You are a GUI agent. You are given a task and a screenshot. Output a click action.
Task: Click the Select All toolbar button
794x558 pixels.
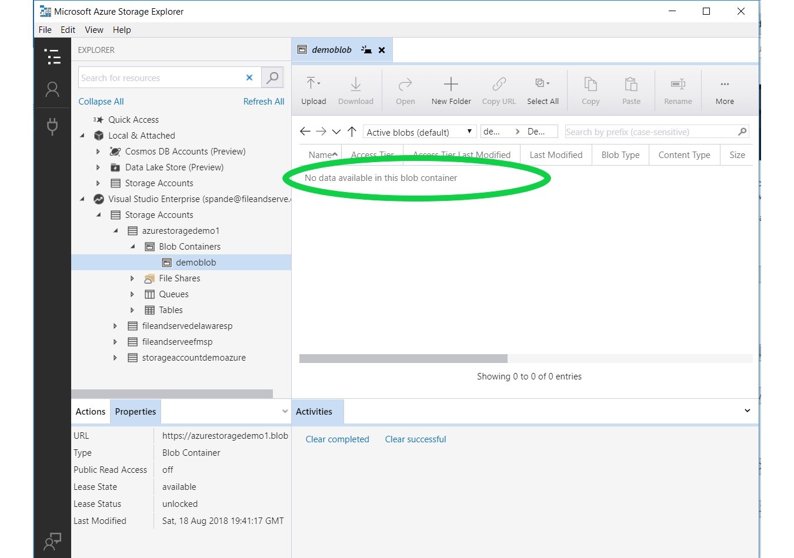tap(543, 91)
